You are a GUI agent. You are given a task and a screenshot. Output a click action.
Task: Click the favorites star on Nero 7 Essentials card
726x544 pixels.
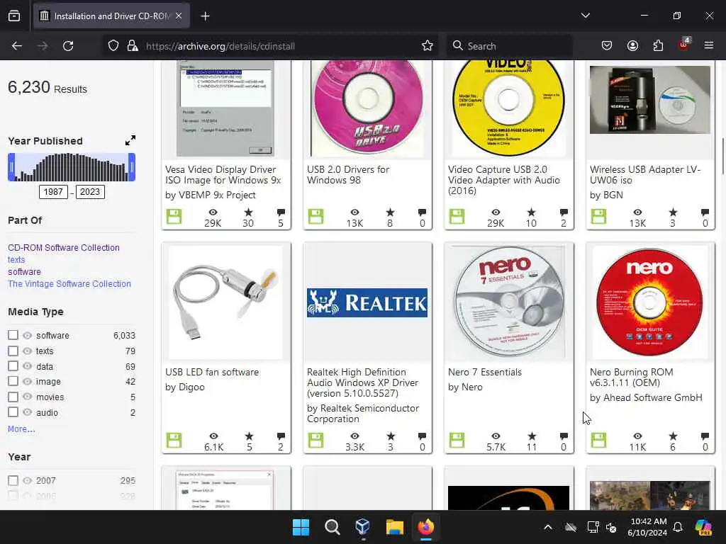(532, 436)
